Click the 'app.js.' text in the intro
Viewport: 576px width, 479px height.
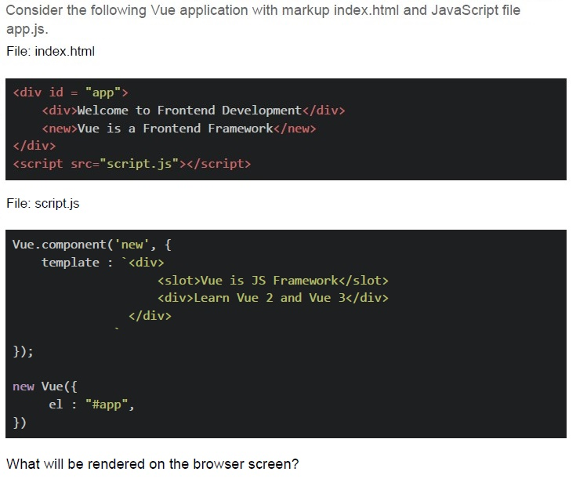pyautogui.click(x=27, y=29)
